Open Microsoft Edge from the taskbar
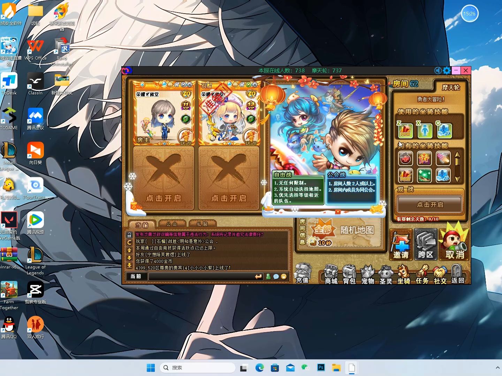The image size is (502, 376). click(x=259, y=368)
